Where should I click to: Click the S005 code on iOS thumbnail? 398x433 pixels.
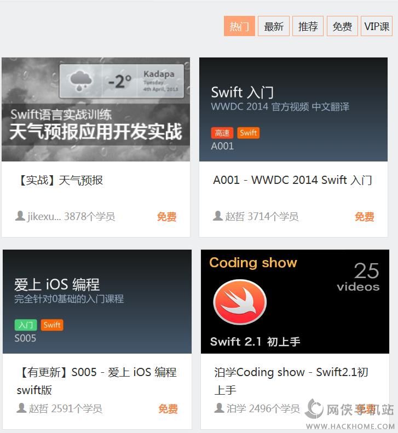25,338
